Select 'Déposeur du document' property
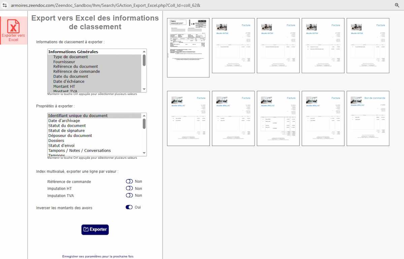 (x=95, y=136)
